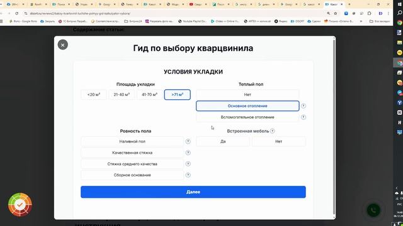The height and width of the screenshot is (226, 403).
Task: Open help for Стяжка среднего качества
Action: pos(188,164)
